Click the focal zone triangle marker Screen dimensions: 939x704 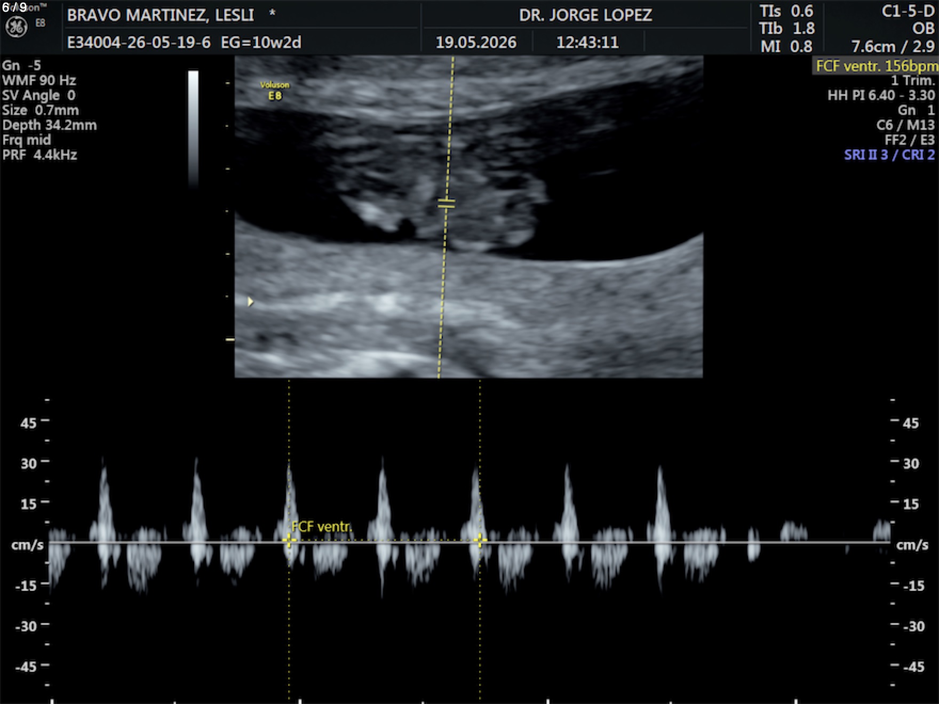[250, 302]
